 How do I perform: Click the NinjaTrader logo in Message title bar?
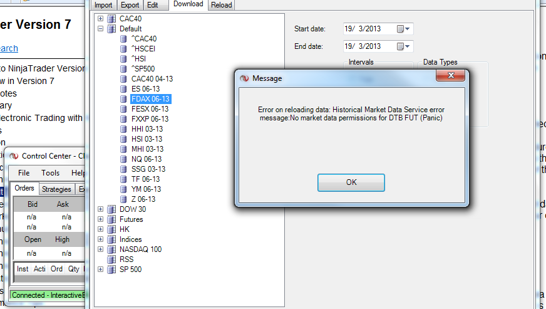click(244, 78)
